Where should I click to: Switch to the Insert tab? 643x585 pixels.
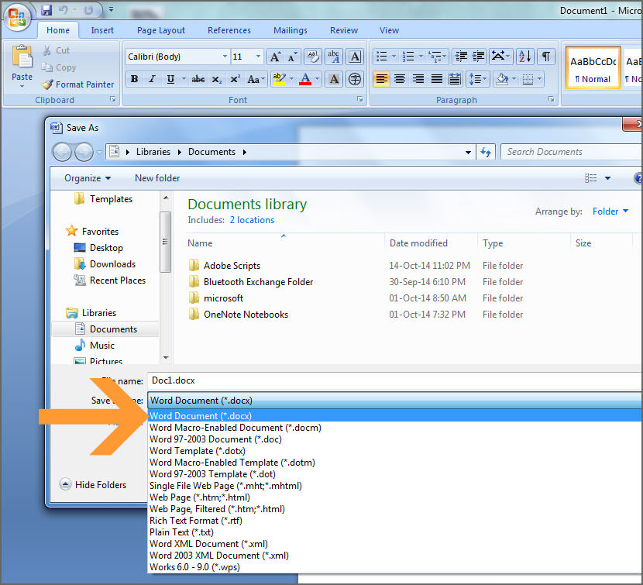tap(102, 30)
